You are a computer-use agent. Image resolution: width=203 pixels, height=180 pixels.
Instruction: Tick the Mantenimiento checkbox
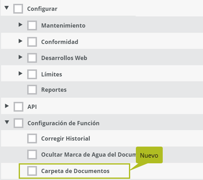[x=32, y=25]
